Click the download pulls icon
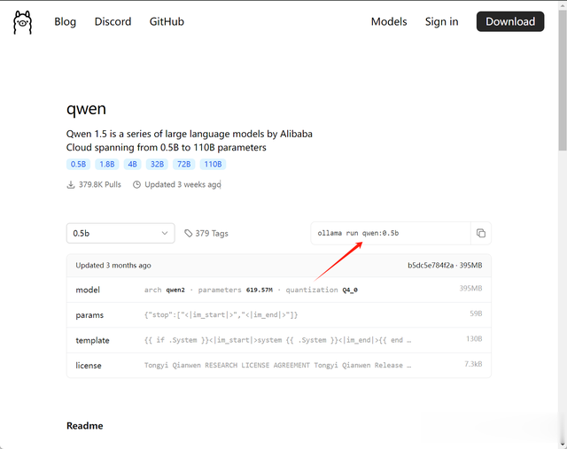This screenshot has height=449, width=567. tap(71, 185)
